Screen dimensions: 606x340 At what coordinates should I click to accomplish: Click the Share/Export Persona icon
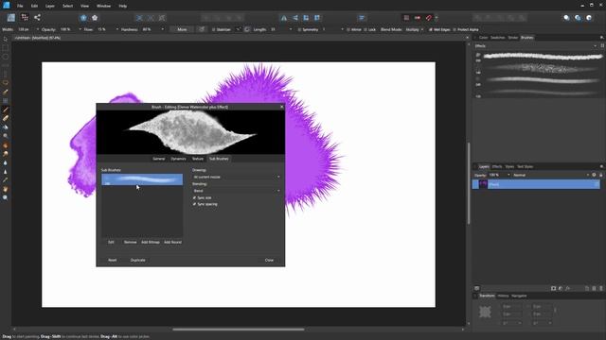coord(37,17)
